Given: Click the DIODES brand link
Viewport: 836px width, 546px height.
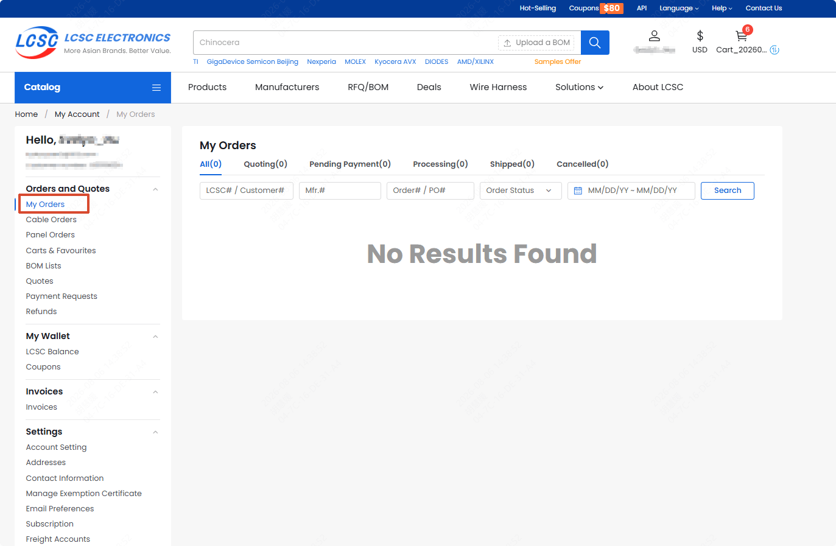Looking at the screenshot, I should (x=437, y=61).
